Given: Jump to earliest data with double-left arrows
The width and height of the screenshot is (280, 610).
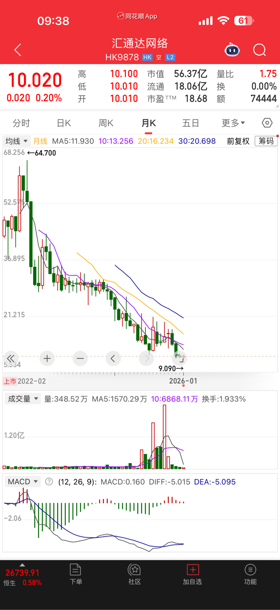Looking at the screenshot, I should click(11, 359).
